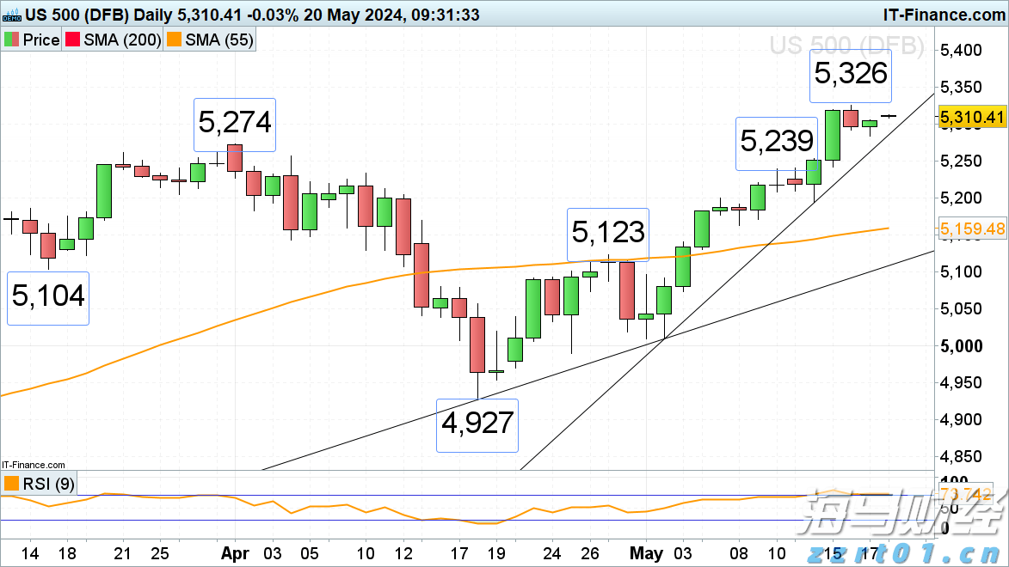Screen dimensions: 1009x567
Task: Toggle the RSI (9) indicator legend
Action: point(40,484)
